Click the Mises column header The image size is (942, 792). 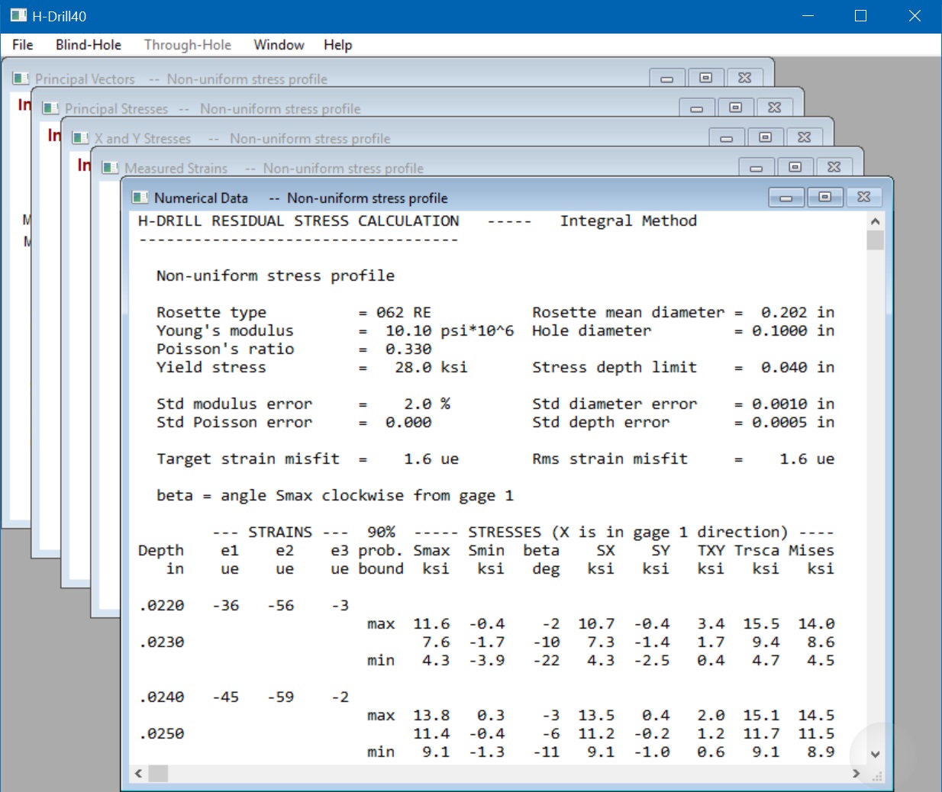click(811, 550)
